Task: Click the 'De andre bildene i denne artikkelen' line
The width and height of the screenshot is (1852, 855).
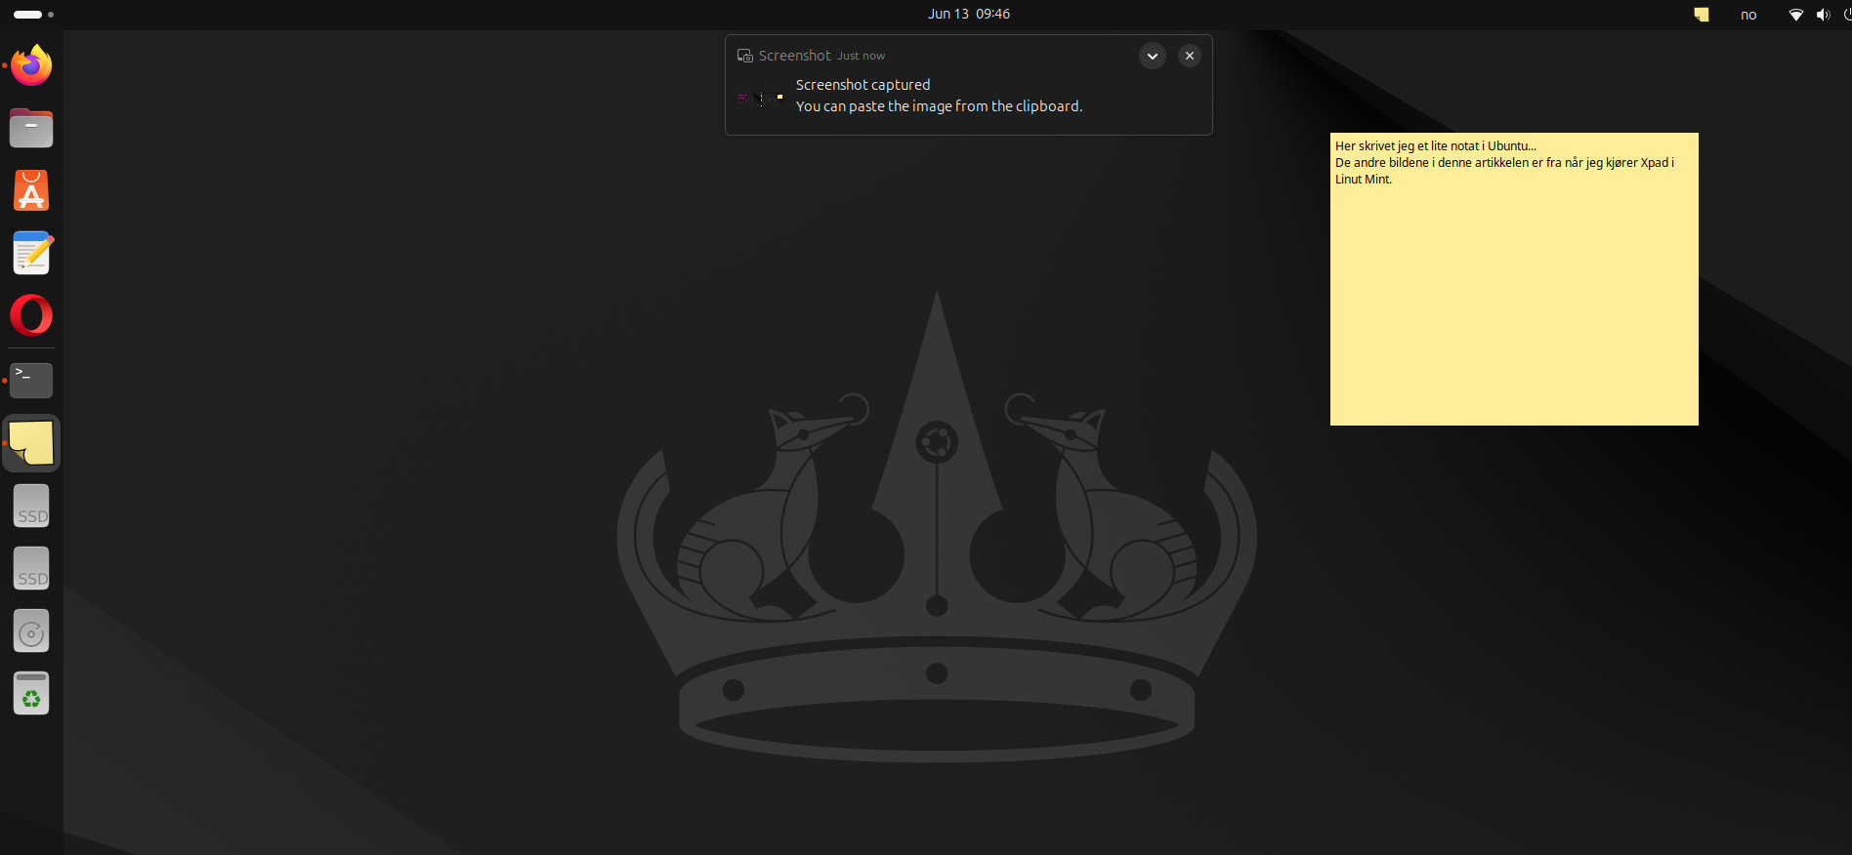Action: (1504, 163)
